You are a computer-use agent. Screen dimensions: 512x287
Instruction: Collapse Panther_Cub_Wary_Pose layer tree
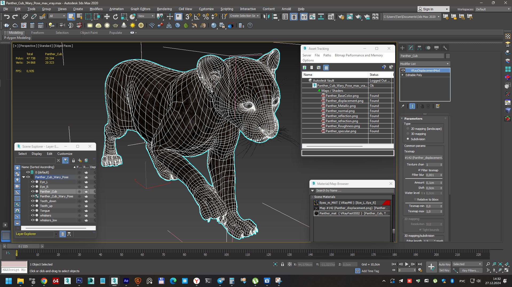click(23, 177)
